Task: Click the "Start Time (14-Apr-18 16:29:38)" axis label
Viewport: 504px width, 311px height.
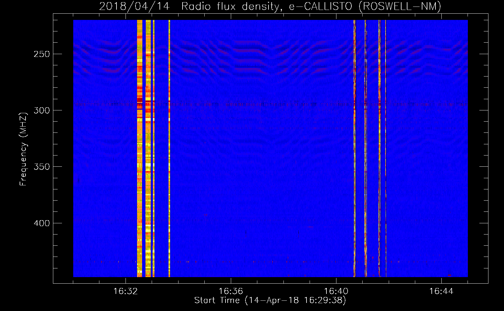Action: click(270, 300)
